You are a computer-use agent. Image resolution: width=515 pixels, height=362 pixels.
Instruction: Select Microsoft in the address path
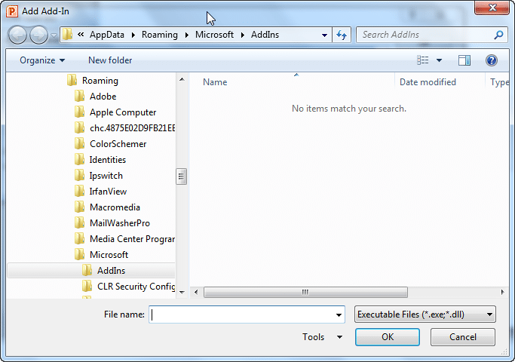tap(214, 35)
